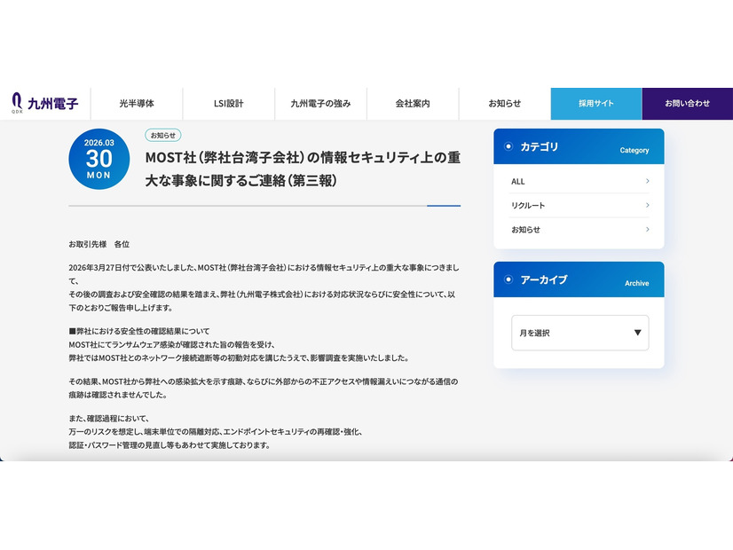Expand the リクルート category chevron

[647, 205]
